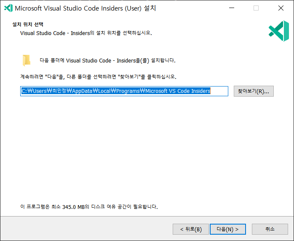Click the install path input field
This screenshot has height=241, width=294.
tap(124, 91)
